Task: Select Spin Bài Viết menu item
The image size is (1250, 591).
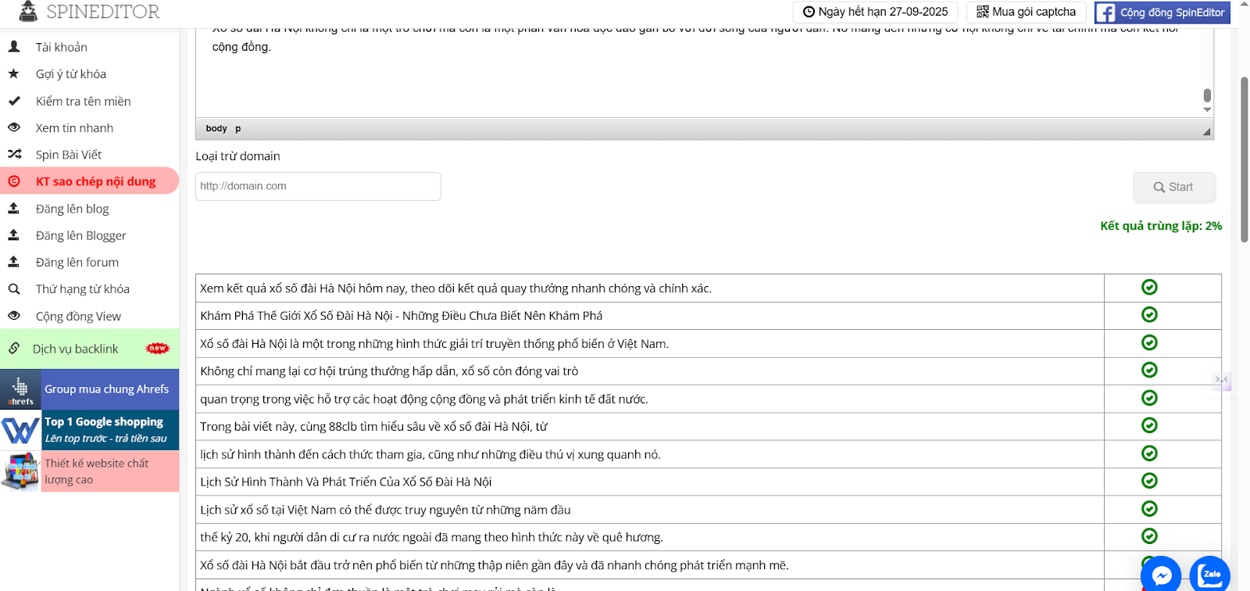Action: 69,155
